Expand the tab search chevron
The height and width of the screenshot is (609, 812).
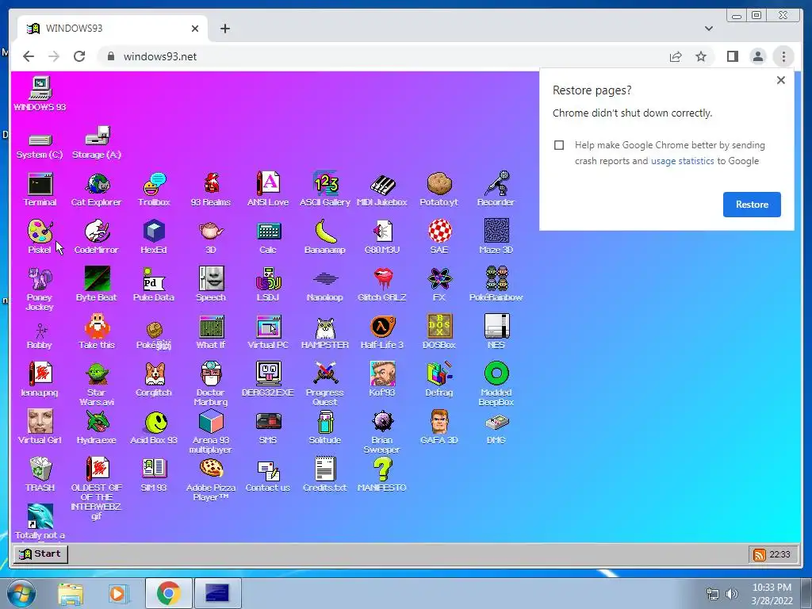click(709, 29)
